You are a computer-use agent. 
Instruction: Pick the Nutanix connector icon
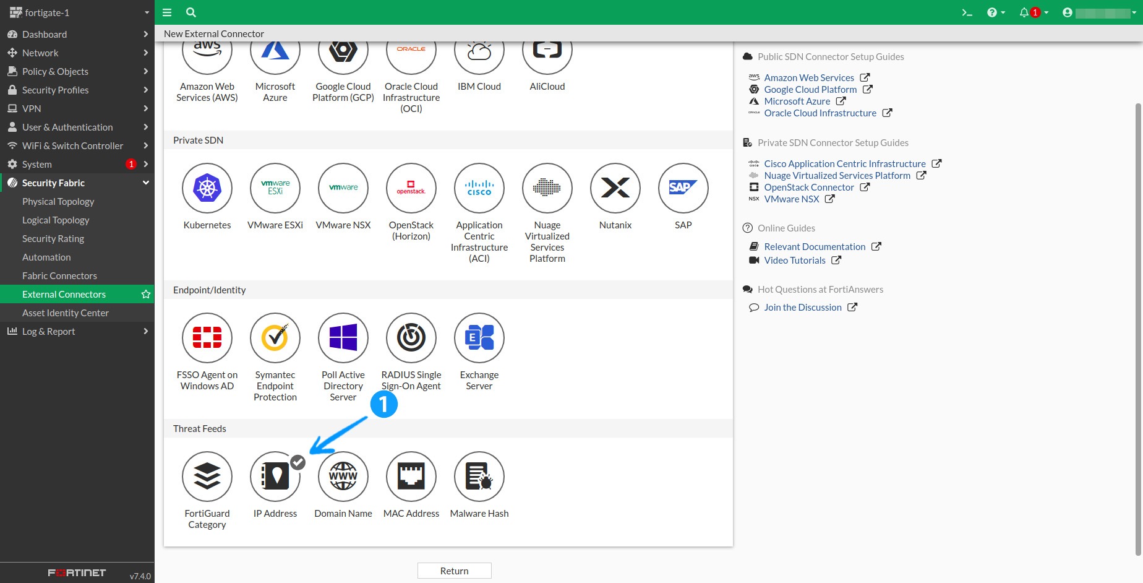click(x=615, y=188)
